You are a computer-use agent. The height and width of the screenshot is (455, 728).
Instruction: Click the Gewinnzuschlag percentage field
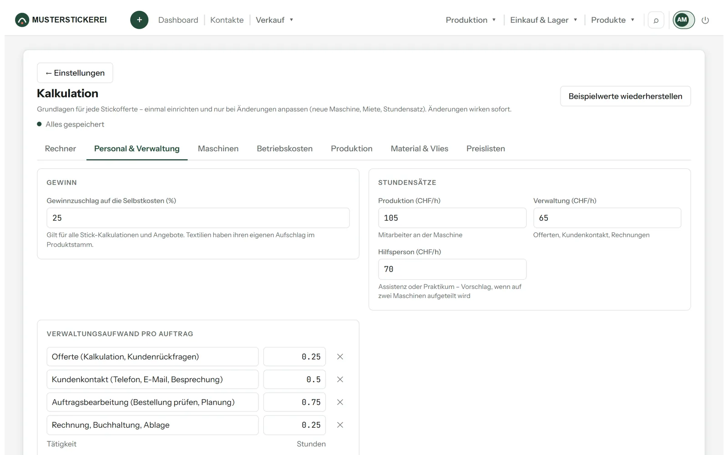(x=198, y=218)
